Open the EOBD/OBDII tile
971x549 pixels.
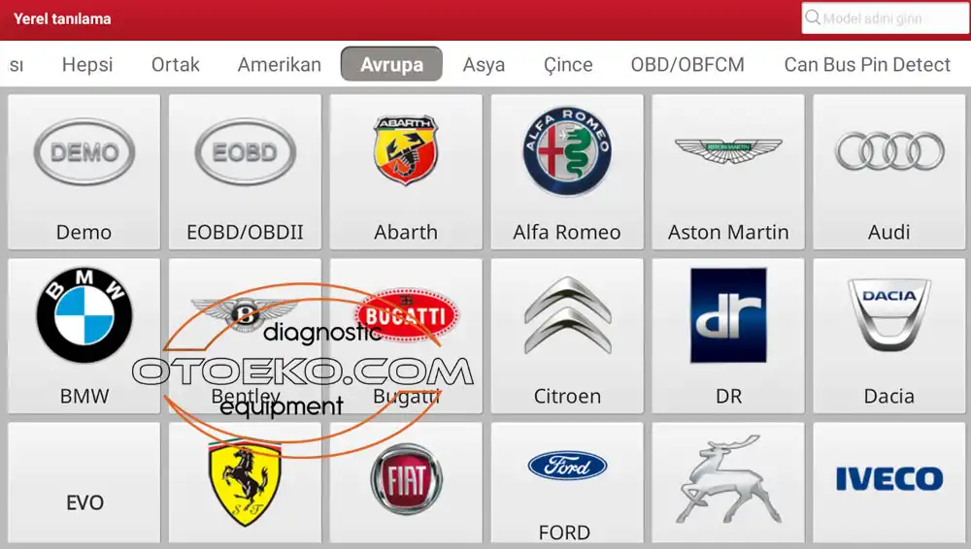[245, 172]
